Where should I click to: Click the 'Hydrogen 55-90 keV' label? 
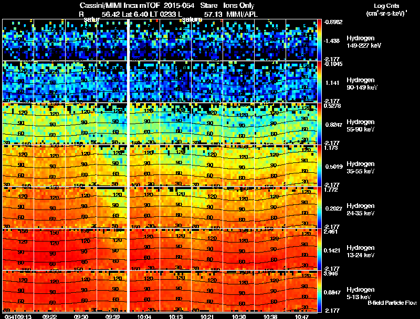pyautogui.click(x=361, y=126)
